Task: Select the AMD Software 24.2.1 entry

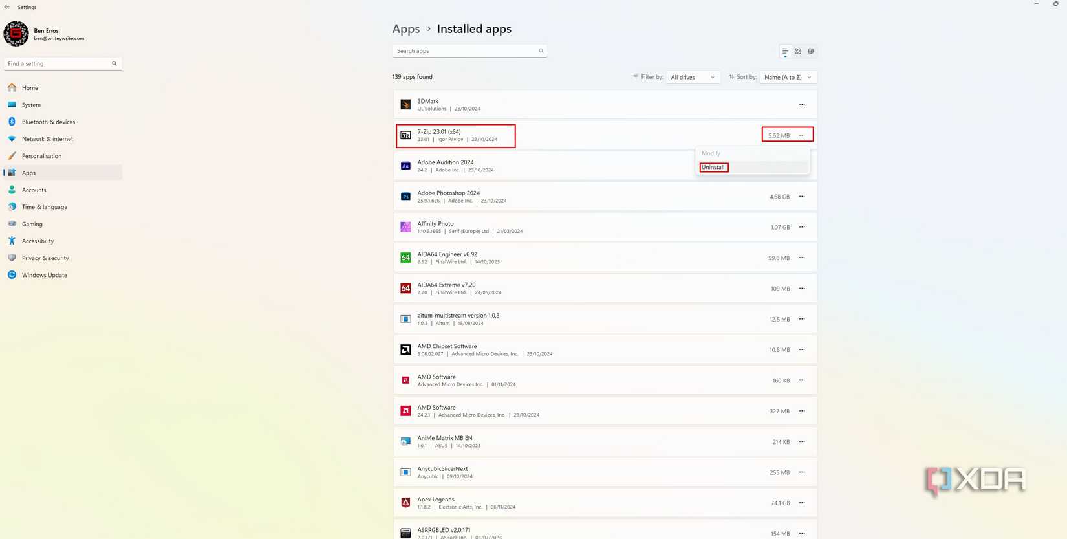Action: click(x=605, y=411)
